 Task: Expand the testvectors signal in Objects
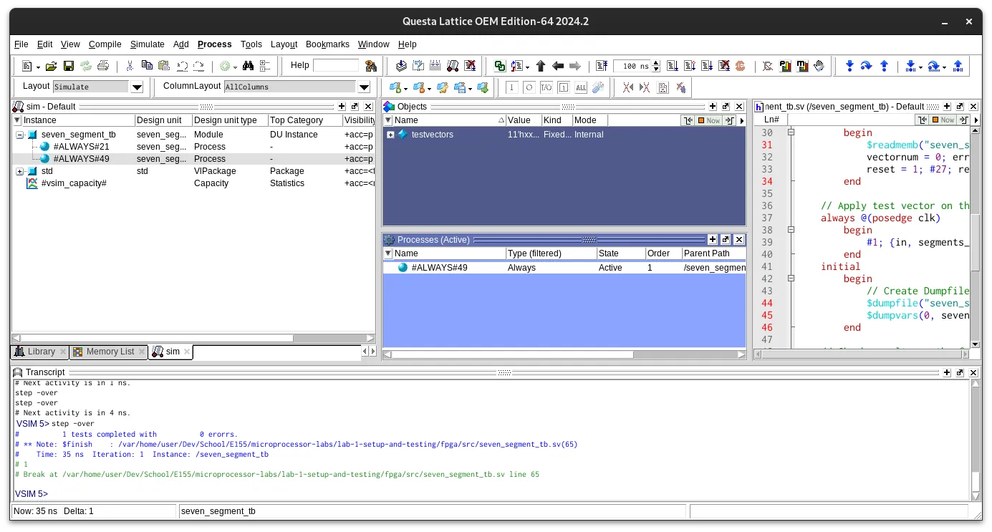point(390,134)
